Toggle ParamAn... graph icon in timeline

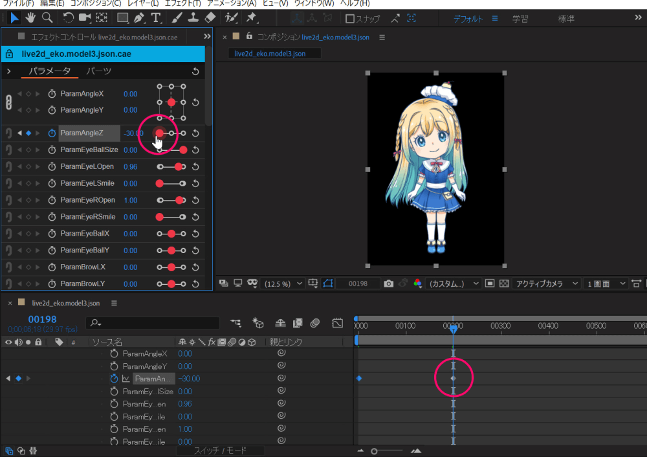coord(126,379)
